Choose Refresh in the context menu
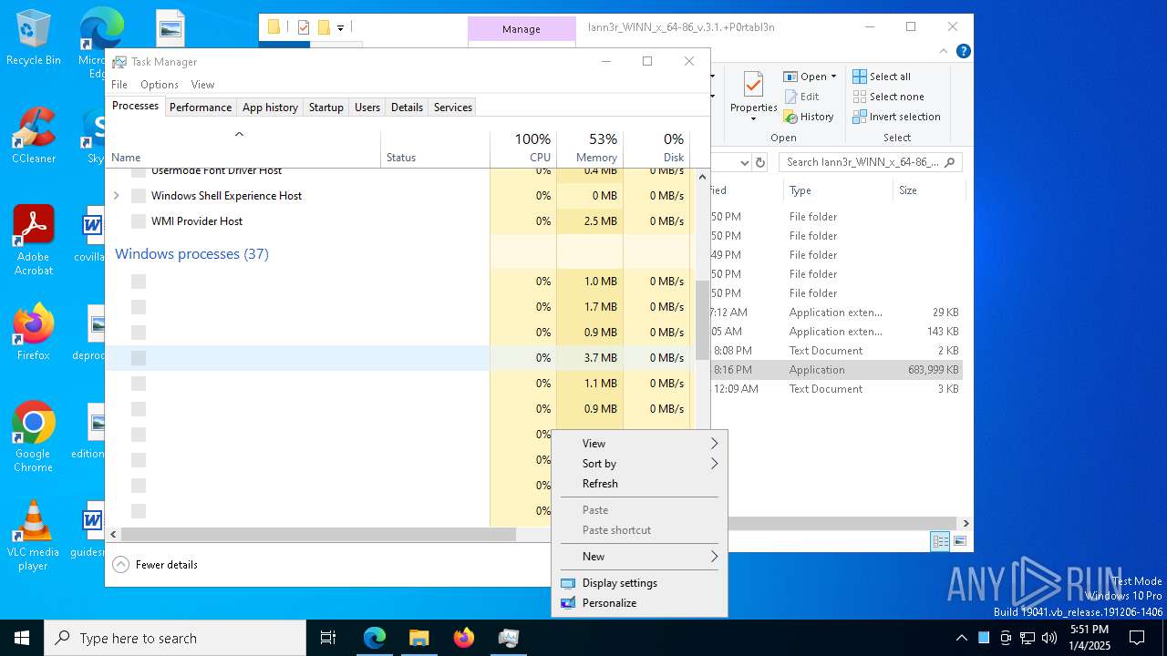 tap(639, 484)
